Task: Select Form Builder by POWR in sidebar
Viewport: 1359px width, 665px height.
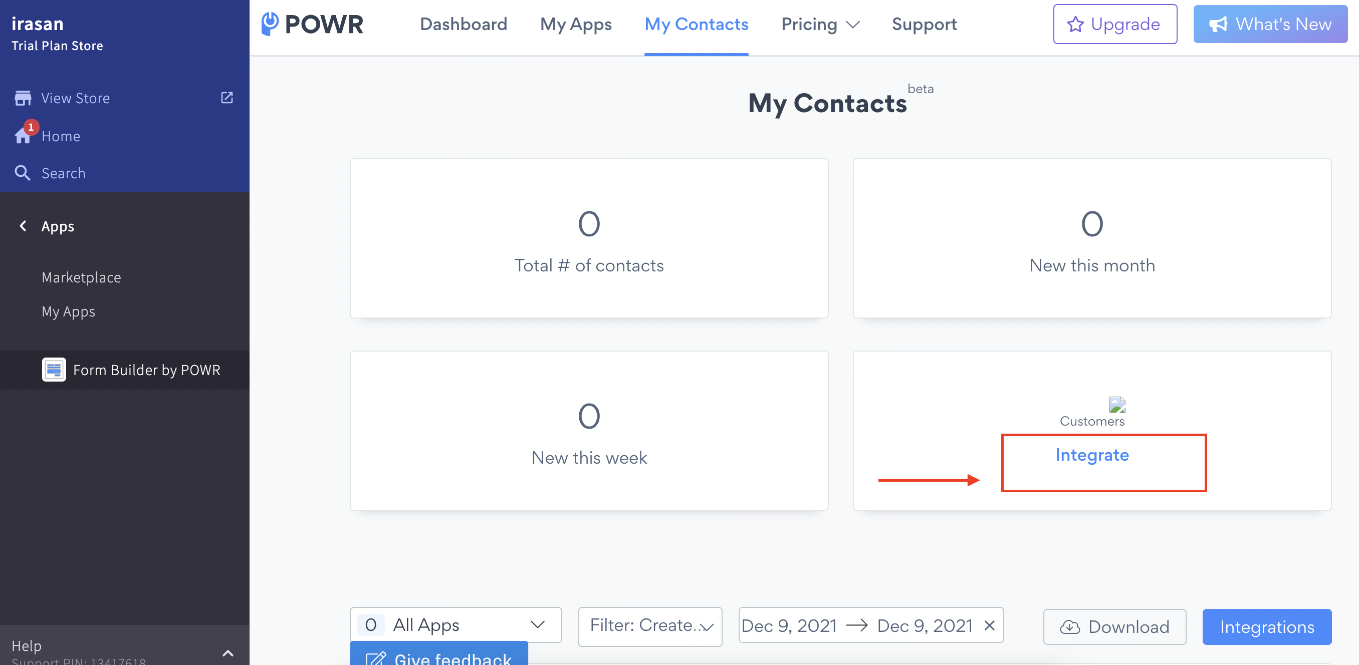Action: (124, 370)
